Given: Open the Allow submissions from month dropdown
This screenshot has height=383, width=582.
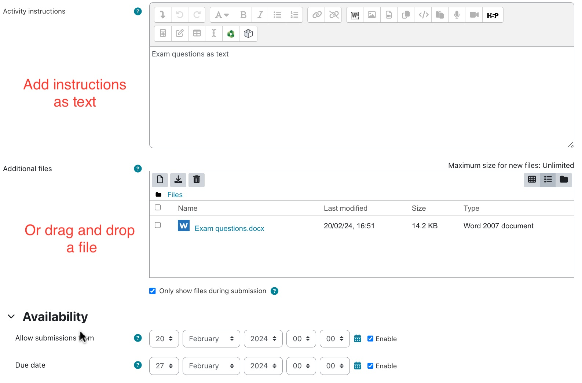Looking at the screenshot, I should [x=211, y=339].
